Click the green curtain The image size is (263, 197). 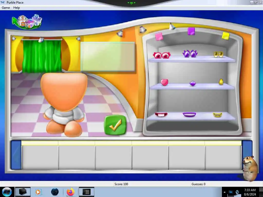click(x=42, y=56)
